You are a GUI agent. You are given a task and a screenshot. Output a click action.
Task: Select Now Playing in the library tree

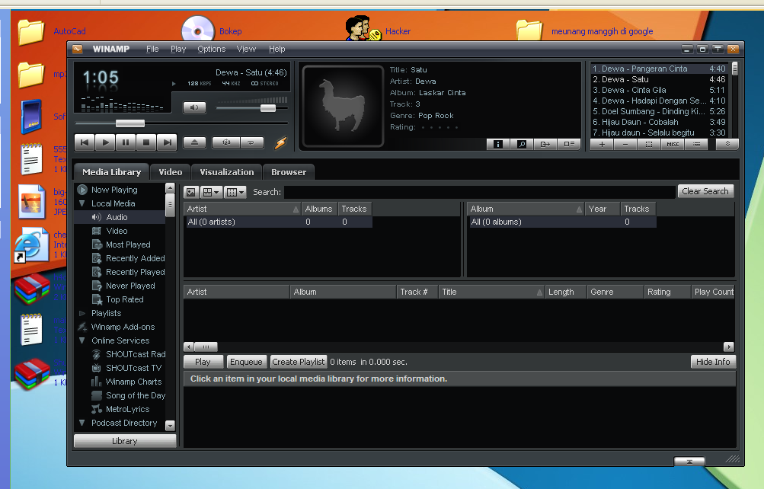tap(114, 190)
